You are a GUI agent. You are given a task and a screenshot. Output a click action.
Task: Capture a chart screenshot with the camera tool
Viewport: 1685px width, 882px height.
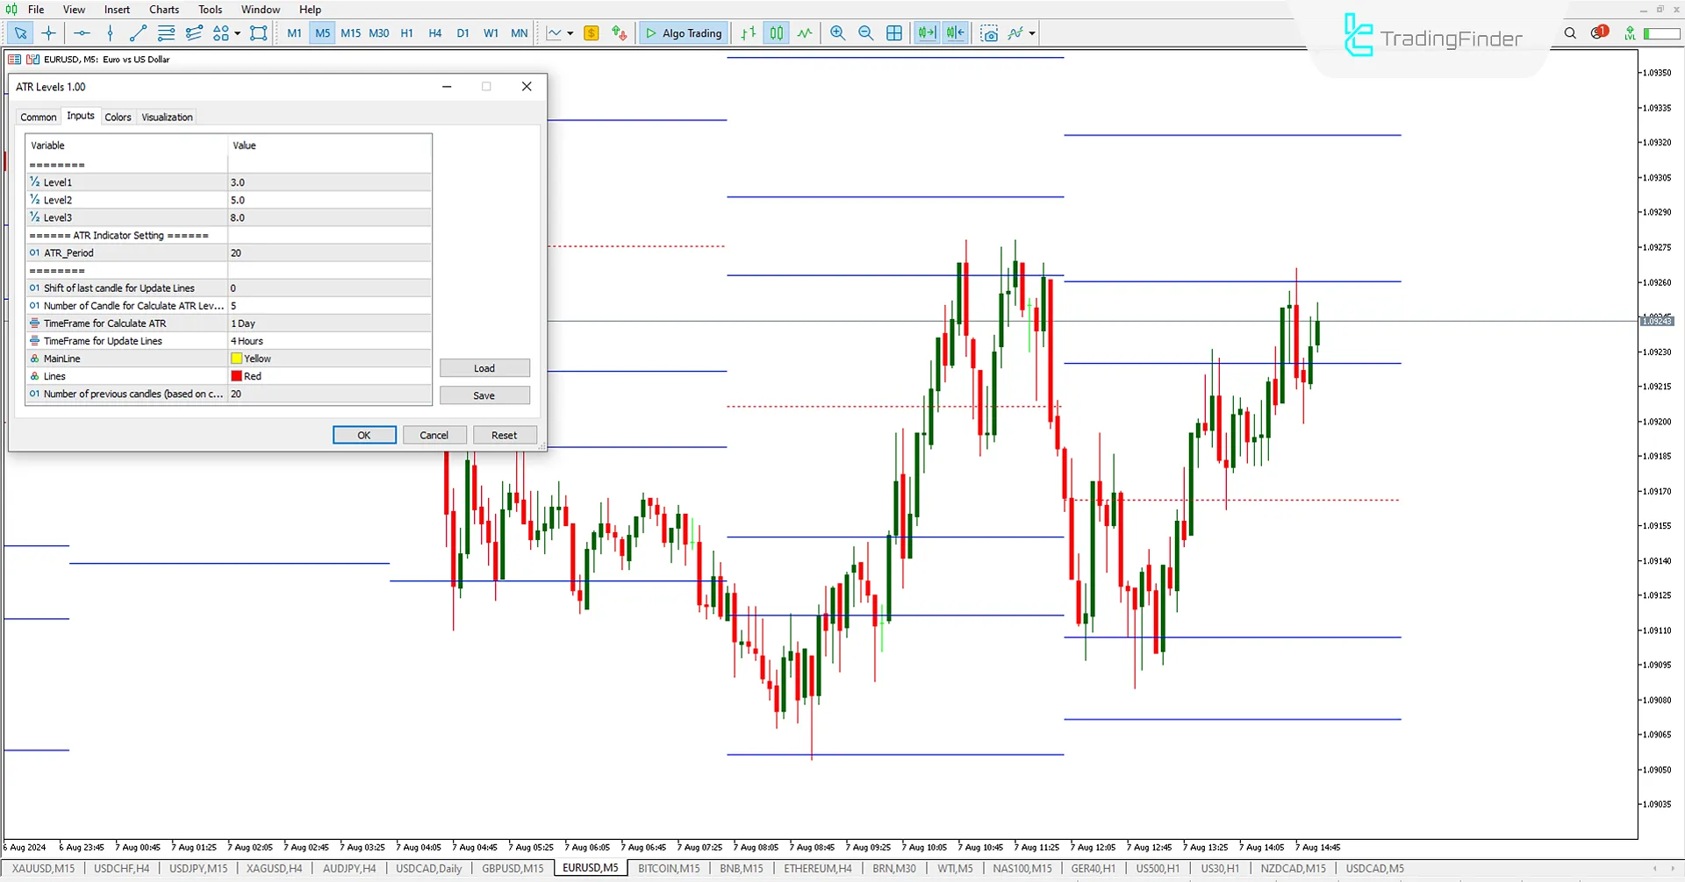989,33
